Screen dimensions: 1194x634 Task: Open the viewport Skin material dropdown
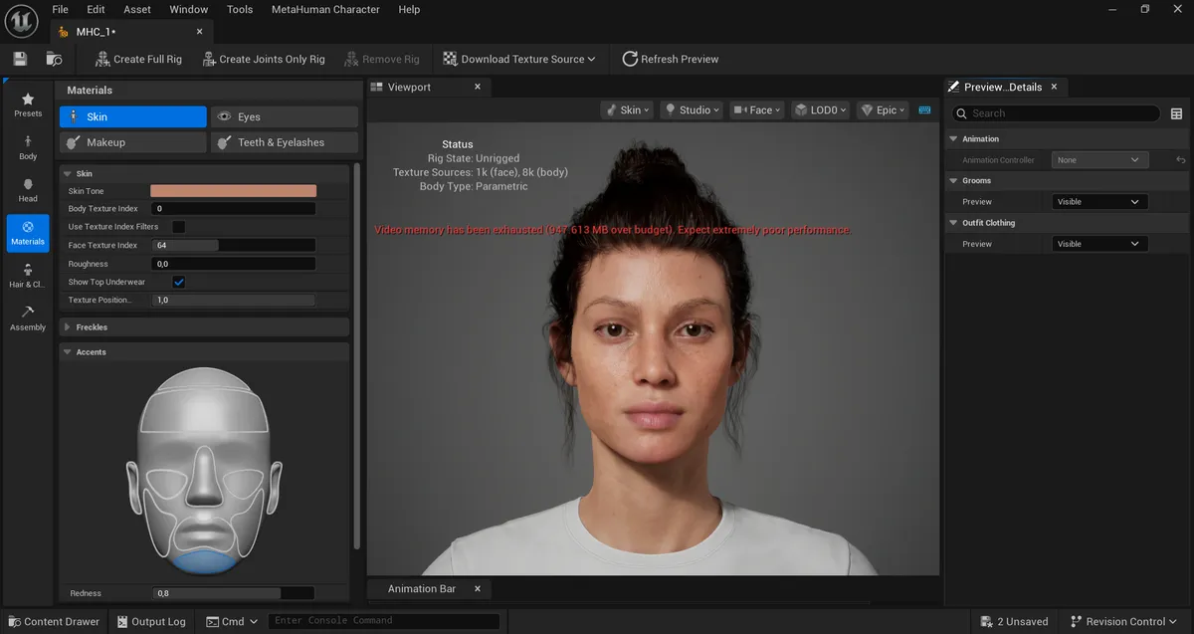point(627,109)
